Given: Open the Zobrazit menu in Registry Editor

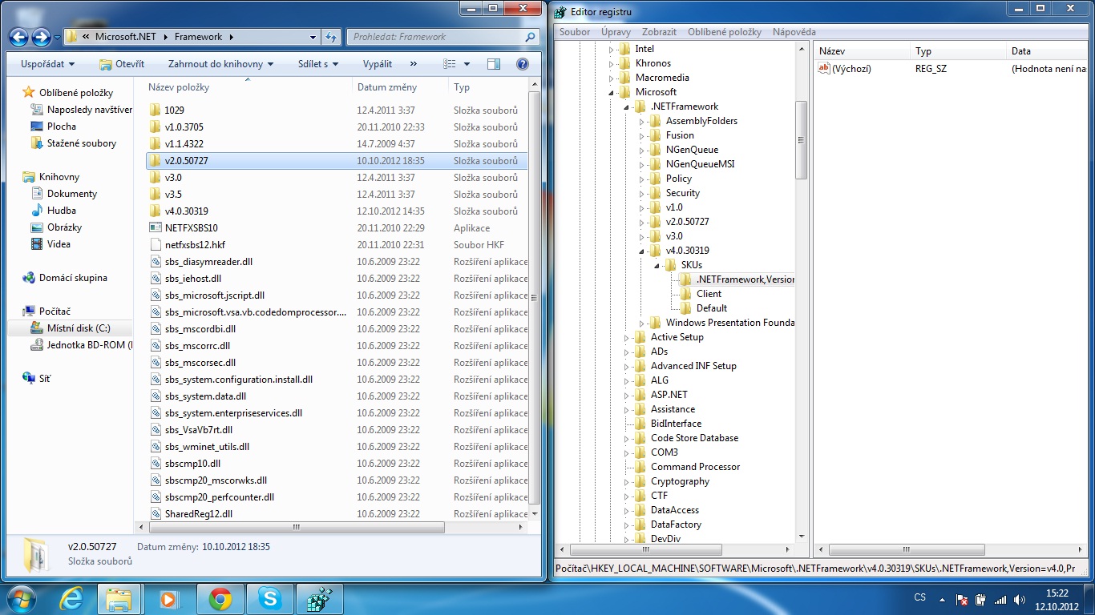Looking at the screenshot, I should (x=659, y=32).
